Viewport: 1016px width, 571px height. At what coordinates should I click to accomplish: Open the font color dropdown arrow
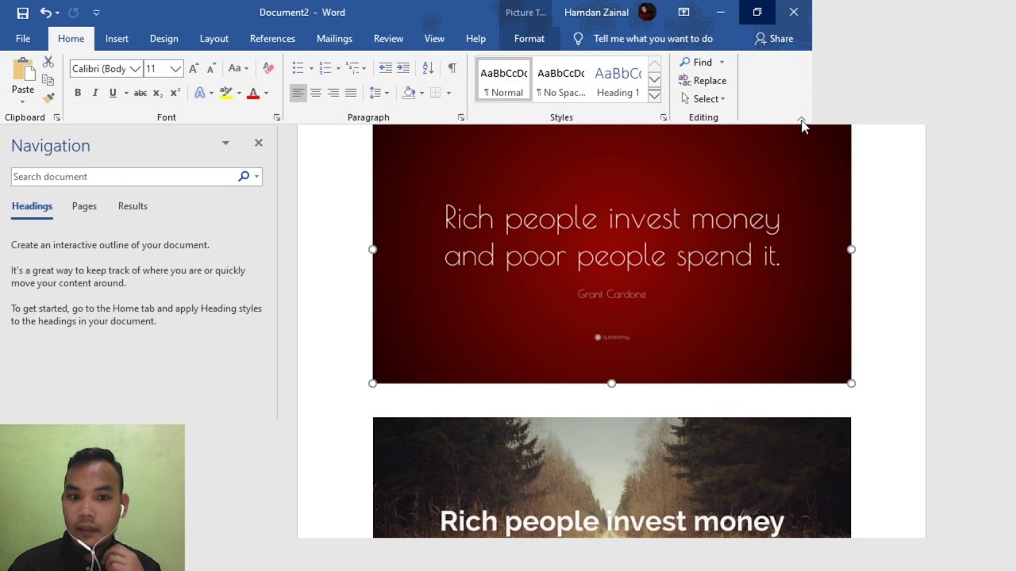266,93
